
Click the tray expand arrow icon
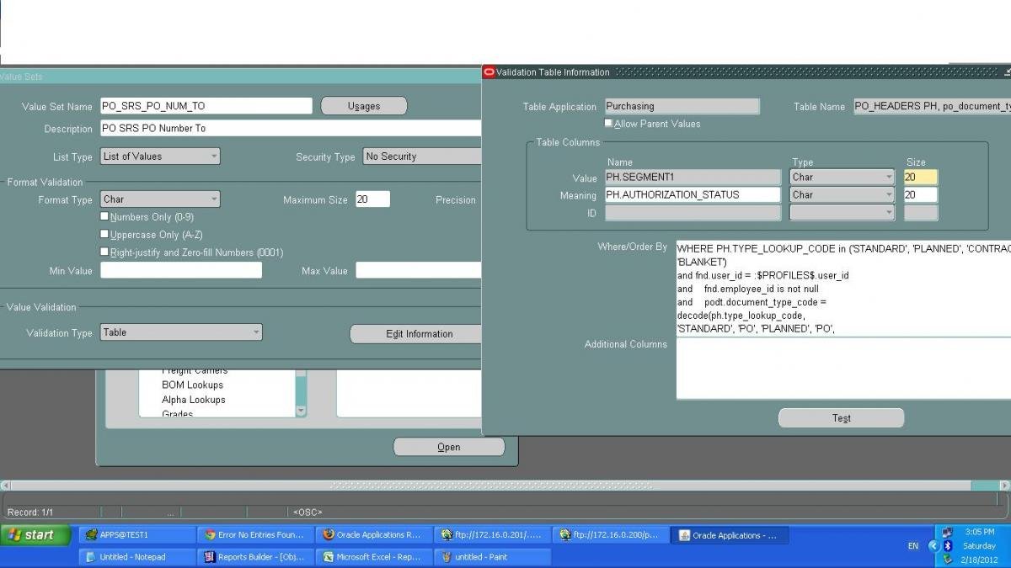933,546
